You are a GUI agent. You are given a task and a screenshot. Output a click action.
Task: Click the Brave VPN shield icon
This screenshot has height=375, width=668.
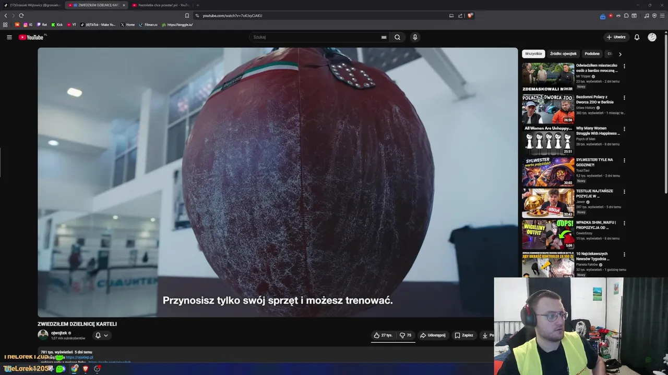click(654, 16)
